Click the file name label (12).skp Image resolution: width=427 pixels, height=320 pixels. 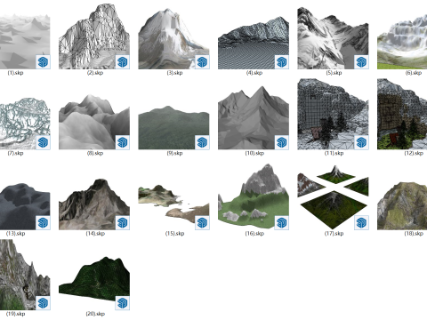point(414,153)
